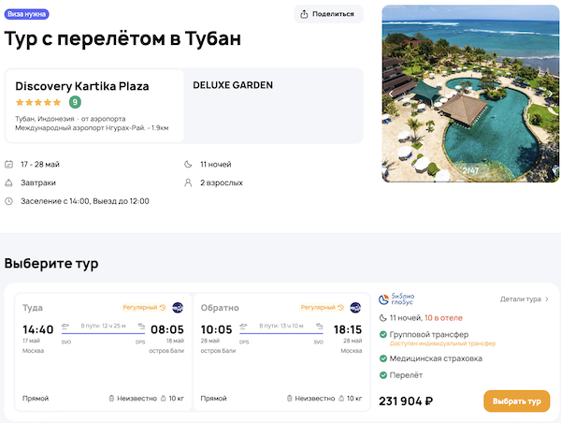Click the Перелёт checkmark
This screenshot has width=561, height=423.
[x=383, y=376]
